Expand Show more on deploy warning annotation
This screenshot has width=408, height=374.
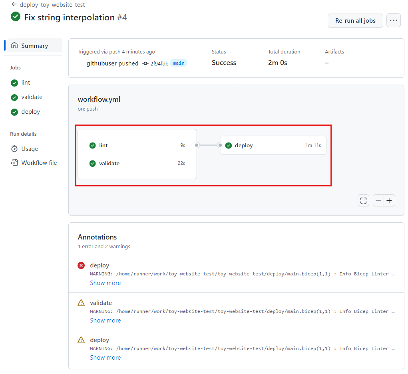coord(105,358)
